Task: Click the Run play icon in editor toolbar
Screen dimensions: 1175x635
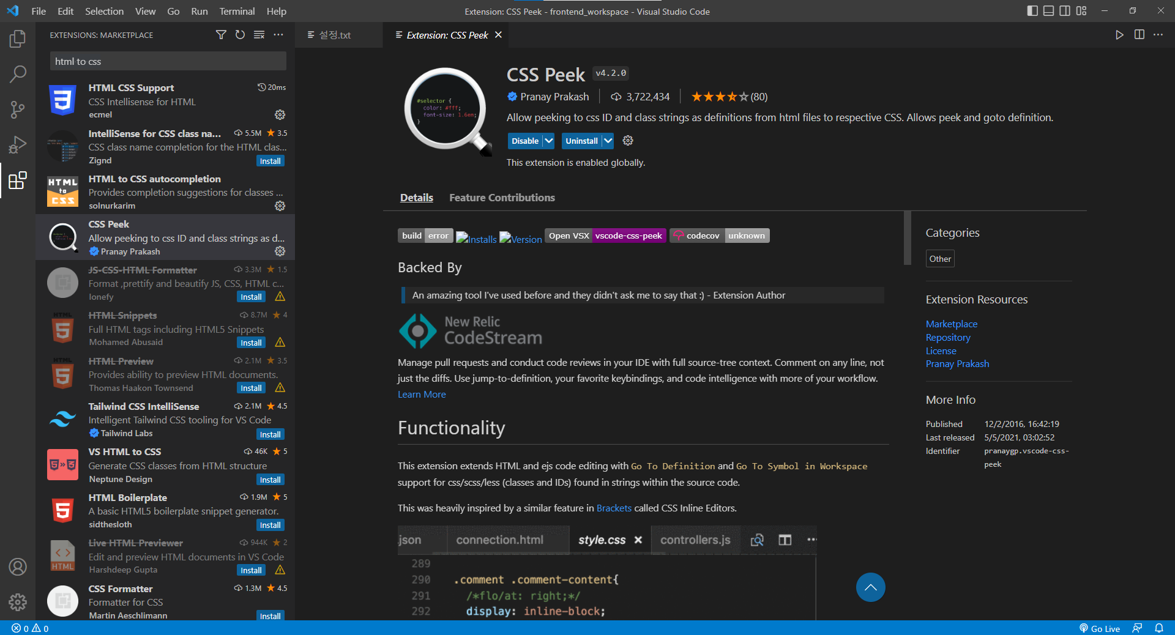Action: tap(1119, 35)
